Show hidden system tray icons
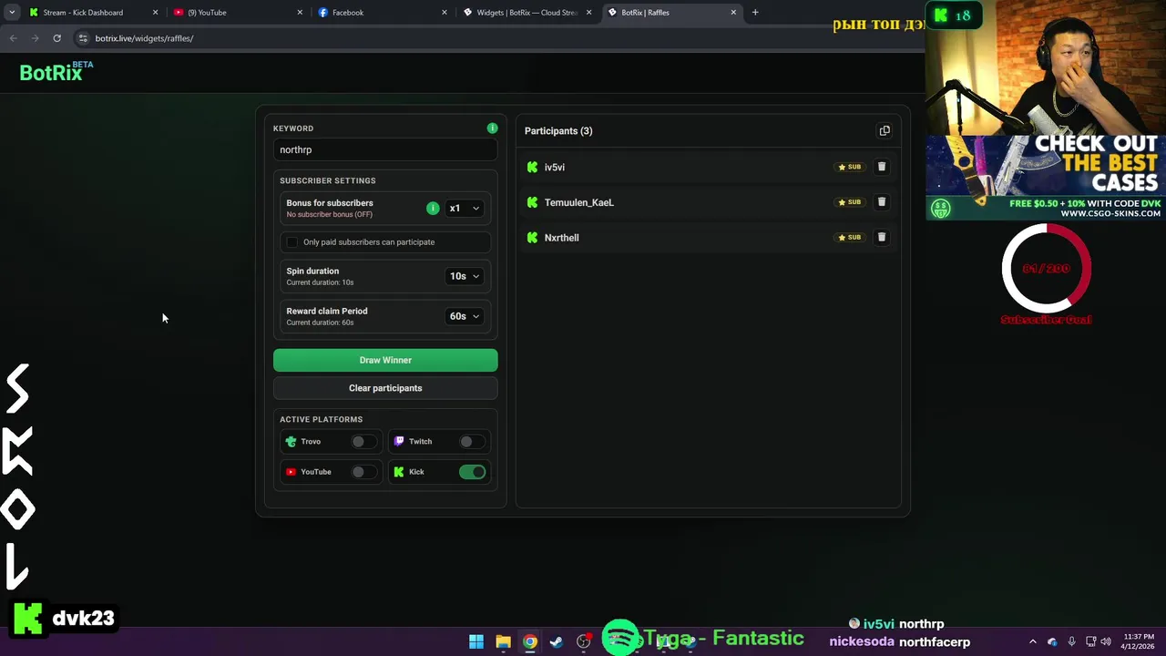Screen dimensions: 1166x656 [x=1032, y=641]
